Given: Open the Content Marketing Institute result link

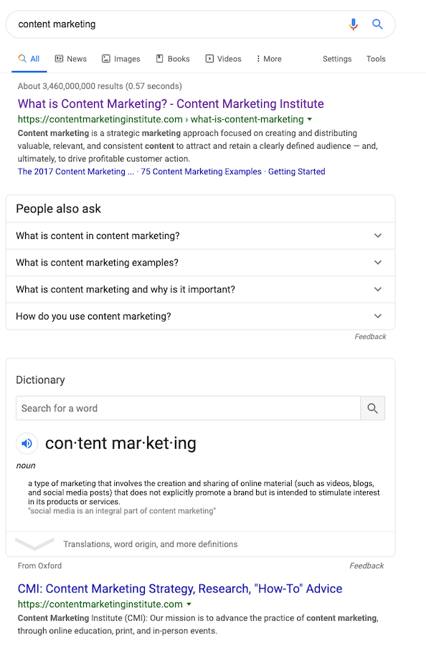Looking at the screenshot, I should tap(170, 103).
